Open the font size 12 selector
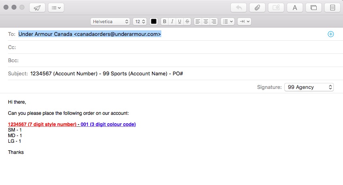Image resolution: width=343 pixels, height=185 pixels. [x=140, y=22]
